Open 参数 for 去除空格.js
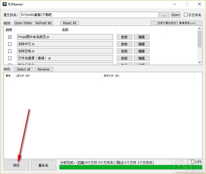Viewport: 206px width, 174px height. click(x=124, y=51)
